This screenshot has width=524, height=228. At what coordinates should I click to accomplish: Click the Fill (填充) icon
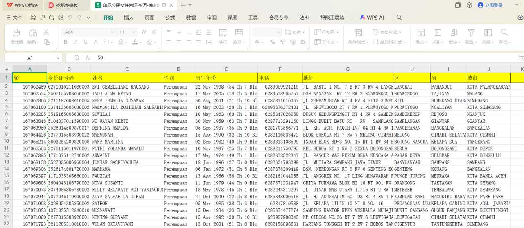pos(421,33)
